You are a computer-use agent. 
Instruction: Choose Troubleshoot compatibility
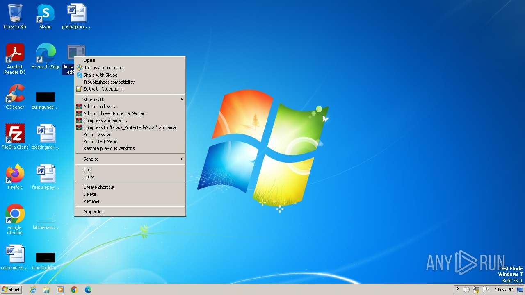(x=130, y=82)
